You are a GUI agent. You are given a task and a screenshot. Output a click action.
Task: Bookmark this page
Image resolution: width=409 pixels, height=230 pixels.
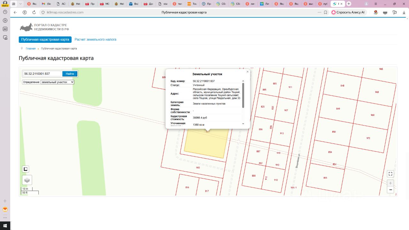[326, 12]
